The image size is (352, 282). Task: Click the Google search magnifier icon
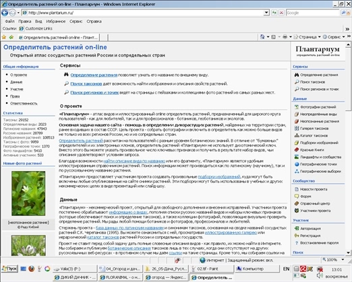[343, 13]
